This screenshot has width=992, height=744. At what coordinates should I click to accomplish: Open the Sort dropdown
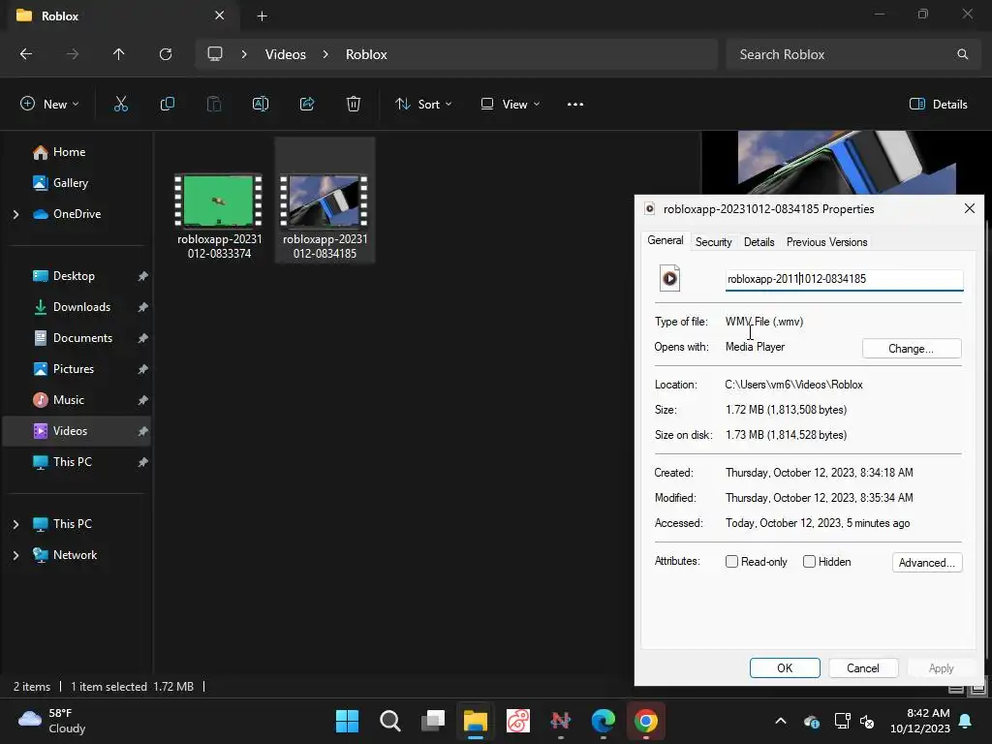point(423,105)
